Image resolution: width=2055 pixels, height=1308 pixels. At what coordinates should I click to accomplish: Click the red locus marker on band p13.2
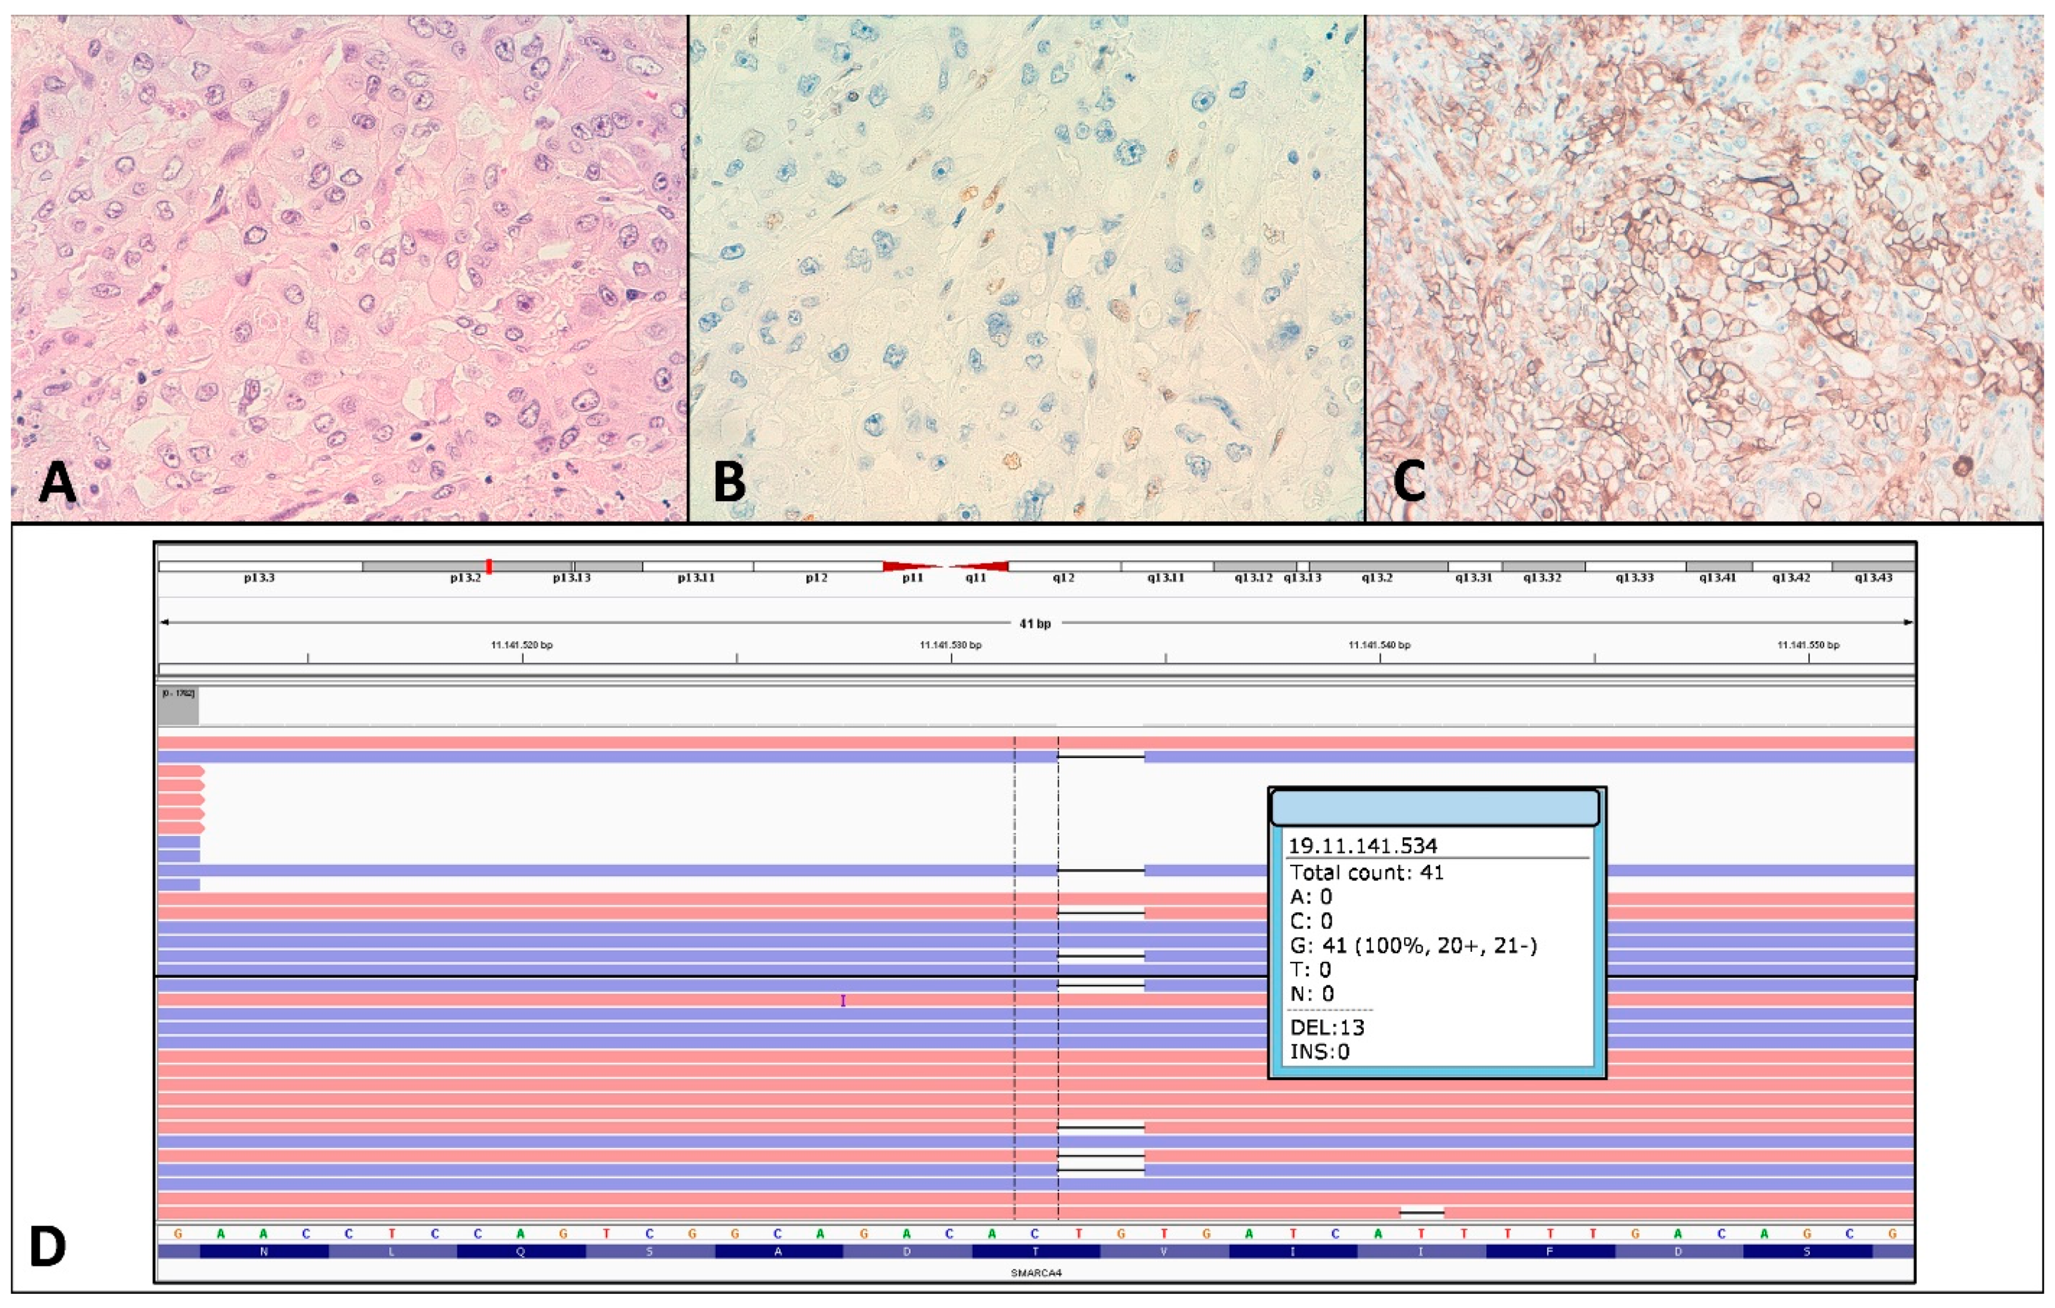click(x=489, y=566)
